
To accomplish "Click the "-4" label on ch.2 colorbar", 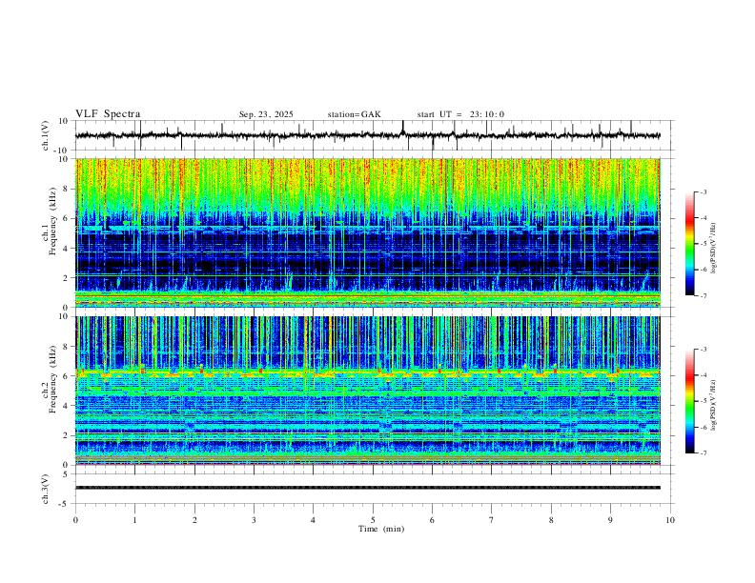I will (x=704, y=375).
